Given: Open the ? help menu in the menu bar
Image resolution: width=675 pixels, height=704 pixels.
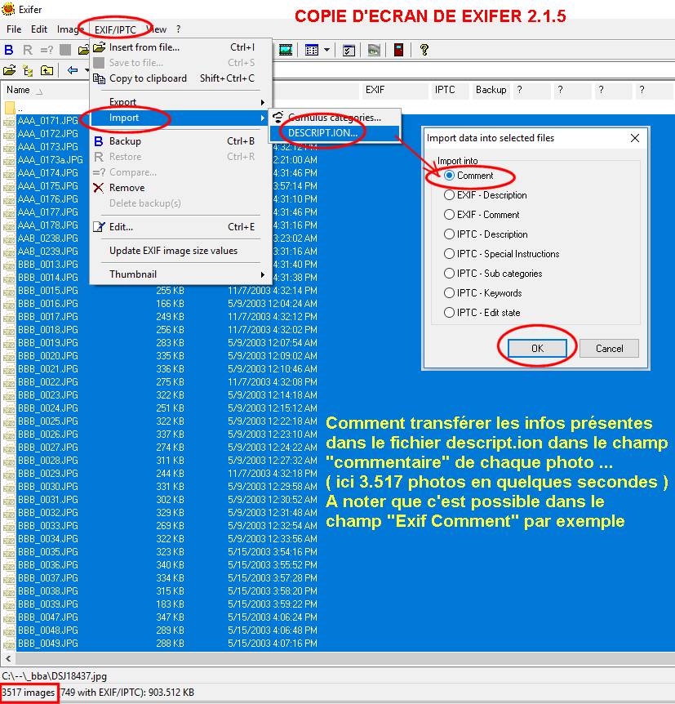Looking at the screenshot, I should pyautogui.click(x=178, y=29).
